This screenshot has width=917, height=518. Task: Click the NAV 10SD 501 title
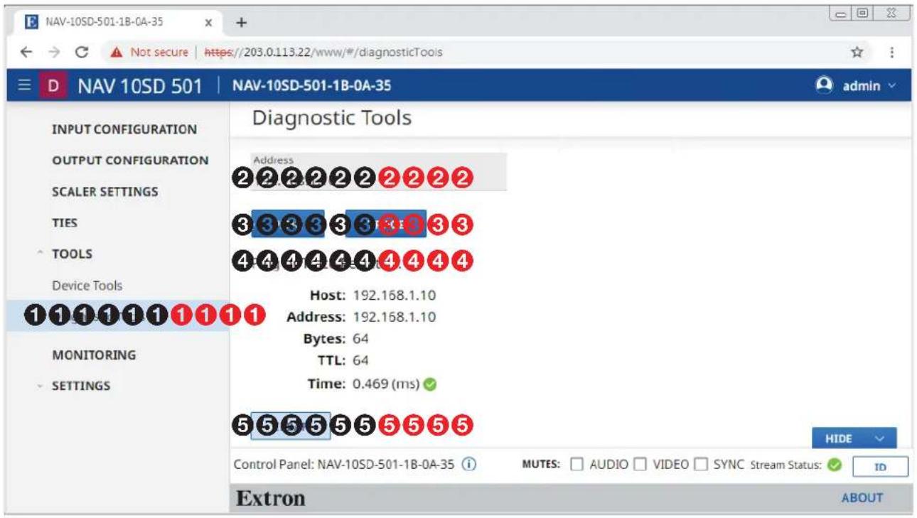click(140, 87)
